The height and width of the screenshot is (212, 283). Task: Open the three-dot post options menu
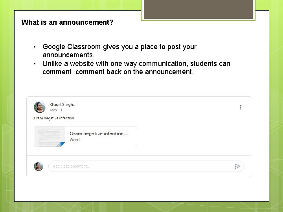pos(241,107)
